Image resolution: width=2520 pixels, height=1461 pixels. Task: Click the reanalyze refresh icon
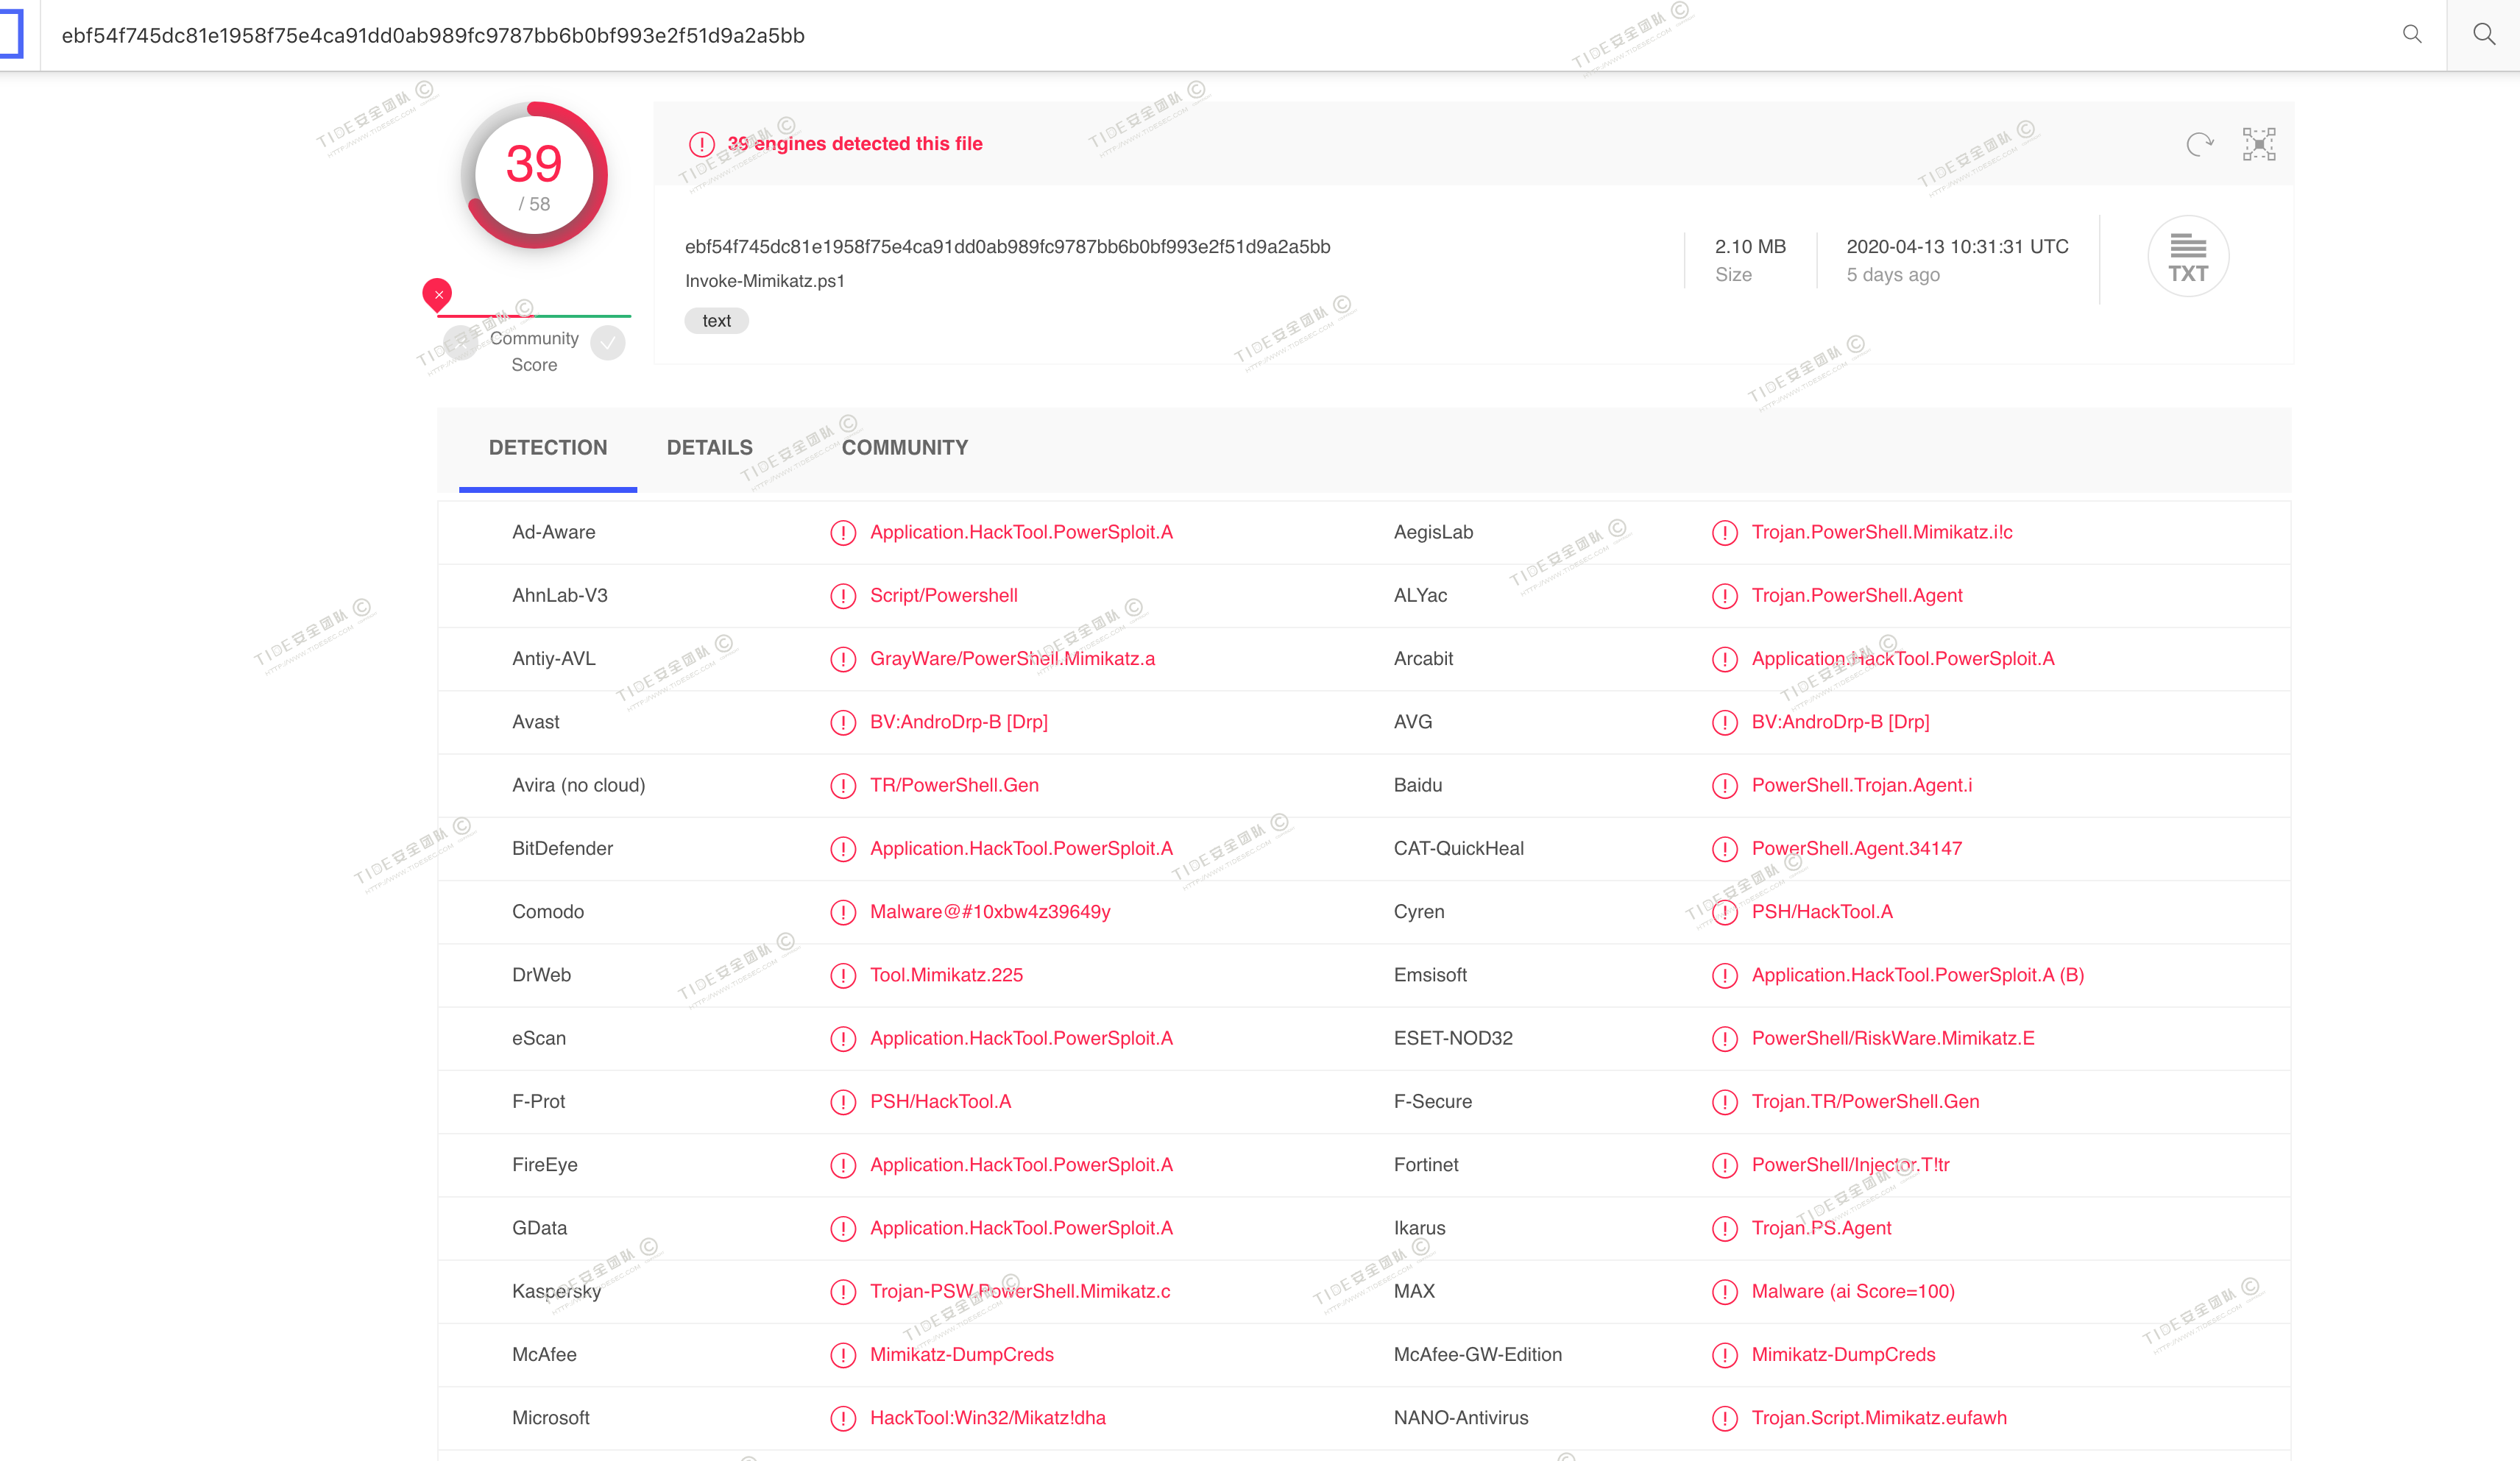pyautogui.click(x=2199, y=145)
